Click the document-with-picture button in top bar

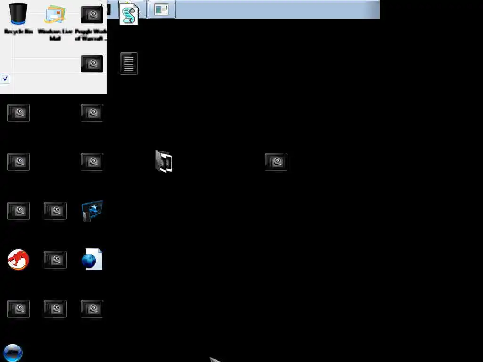point(161,9)
